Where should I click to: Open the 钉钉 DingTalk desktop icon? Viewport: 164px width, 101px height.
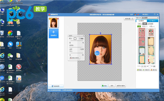pyautogui.click(x=10, y=45)
